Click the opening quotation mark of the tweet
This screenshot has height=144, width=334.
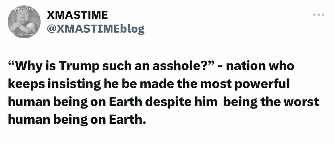point(12,63)
